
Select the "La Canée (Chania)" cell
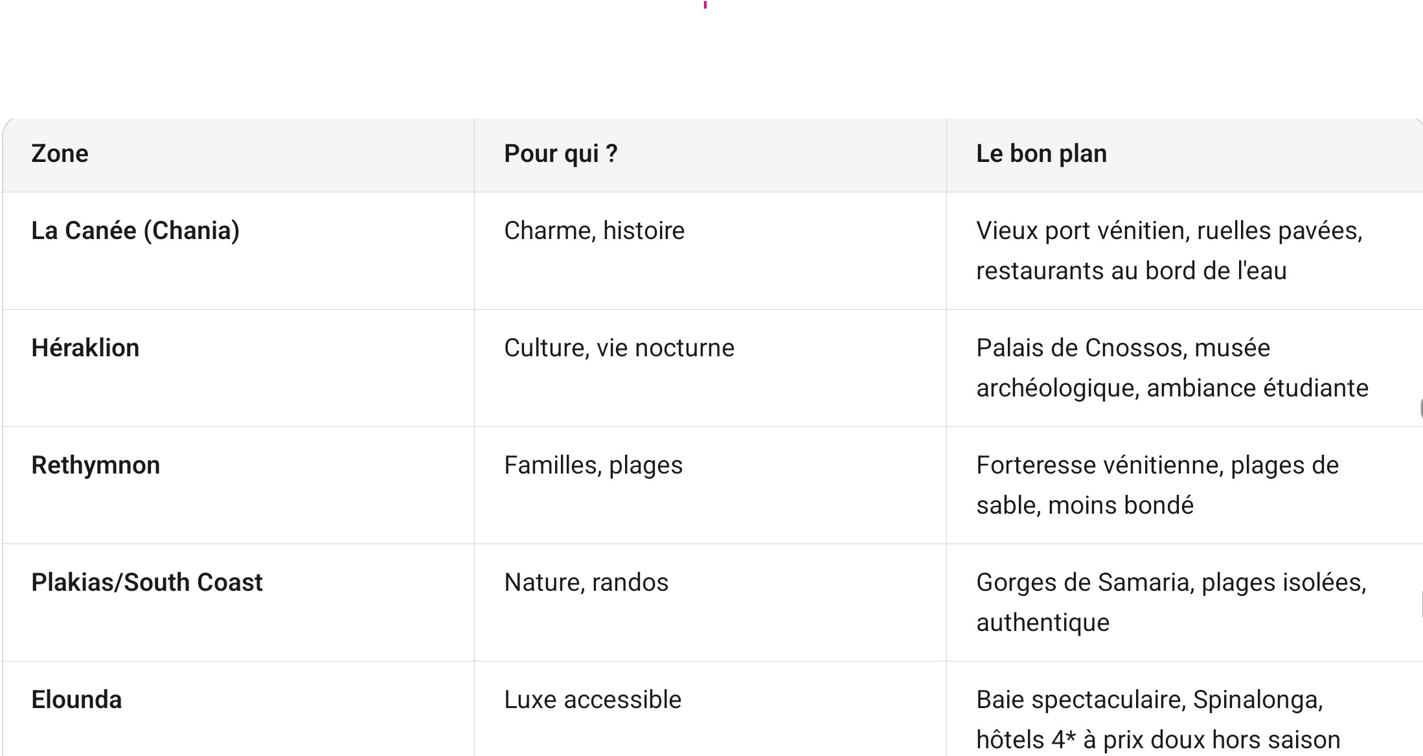coord(135,231)
